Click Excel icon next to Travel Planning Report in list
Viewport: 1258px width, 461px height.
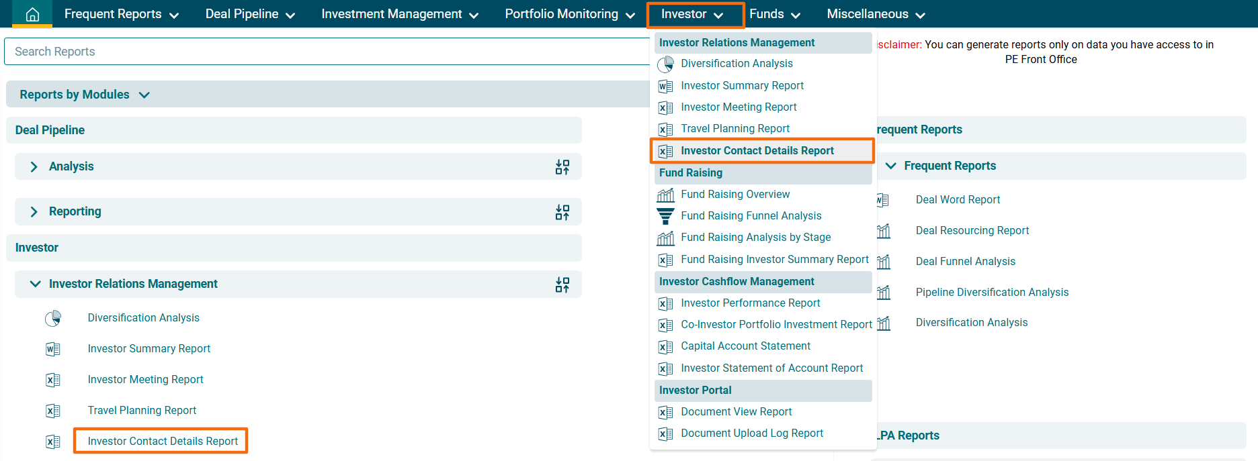pyautogui.click(x=53, y=411)
